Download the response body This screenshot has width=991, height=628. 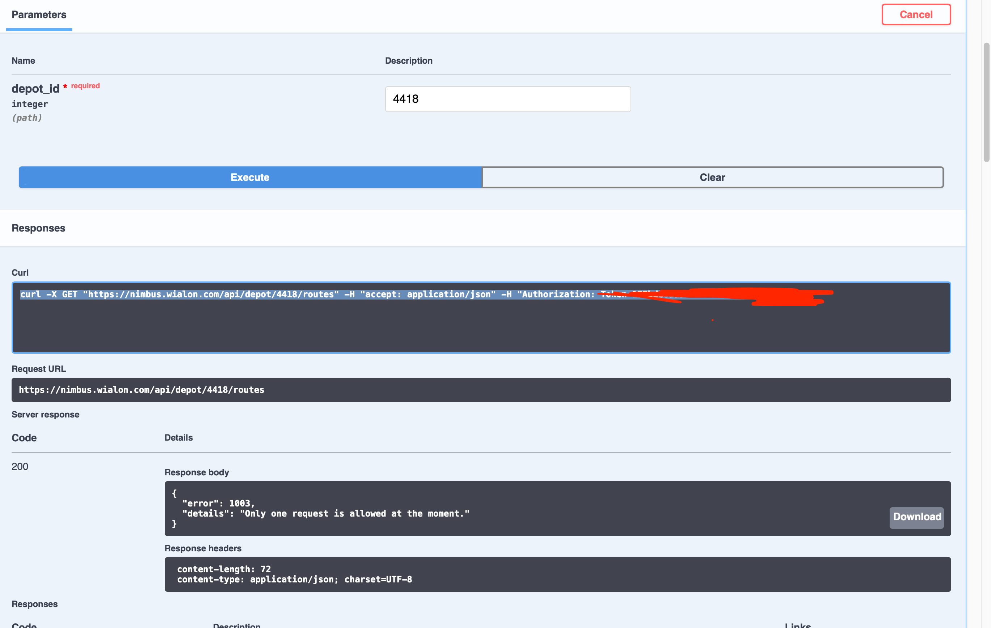tap(916, 517)
